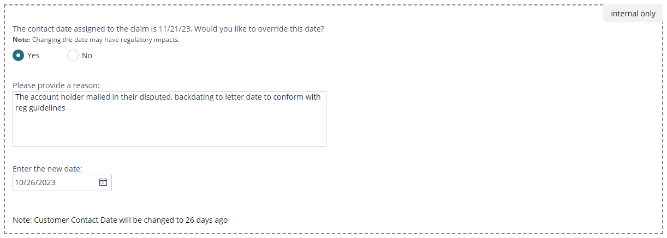Place cursor at "The account holder" text start

pyautogui.click(x=16, y=97)
